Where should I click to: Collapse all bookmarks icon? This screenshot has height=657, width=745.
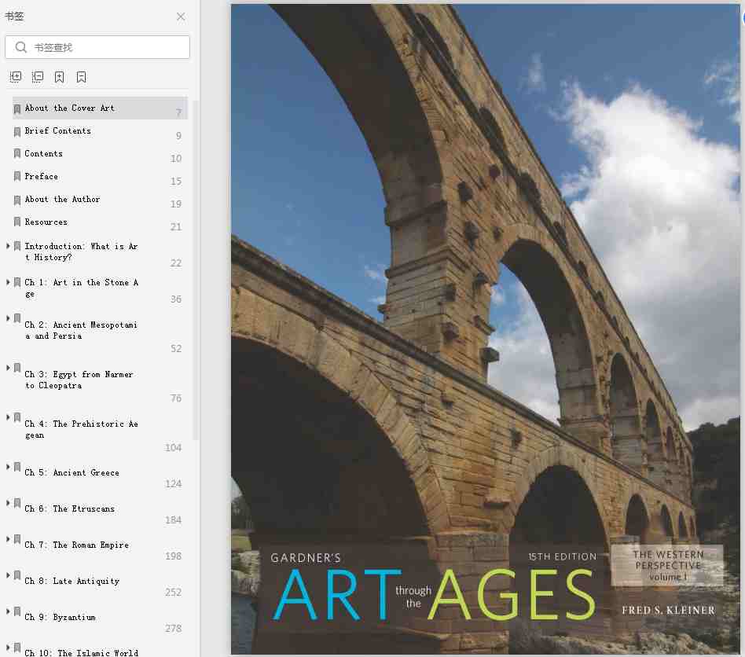[x=38, y=77]
